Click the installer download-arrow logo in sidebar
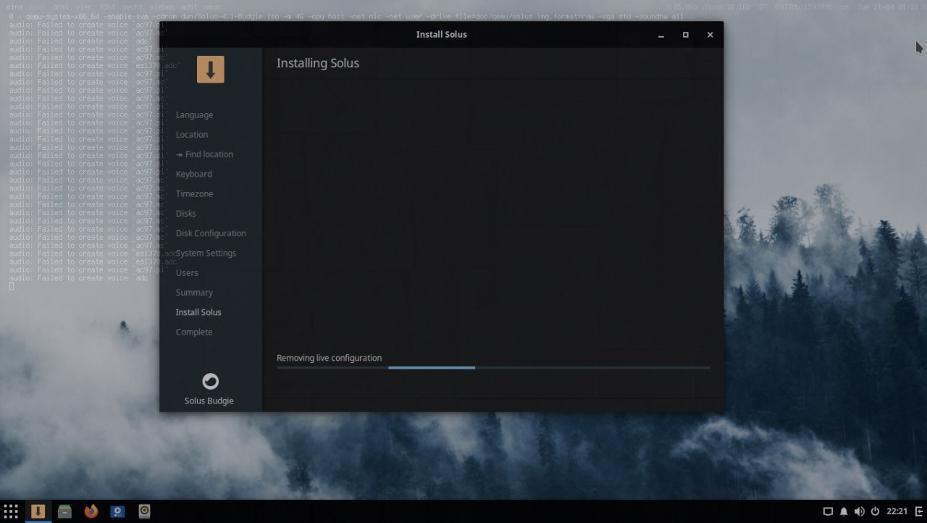The image size is (927, 523). [x=210, y=70]
